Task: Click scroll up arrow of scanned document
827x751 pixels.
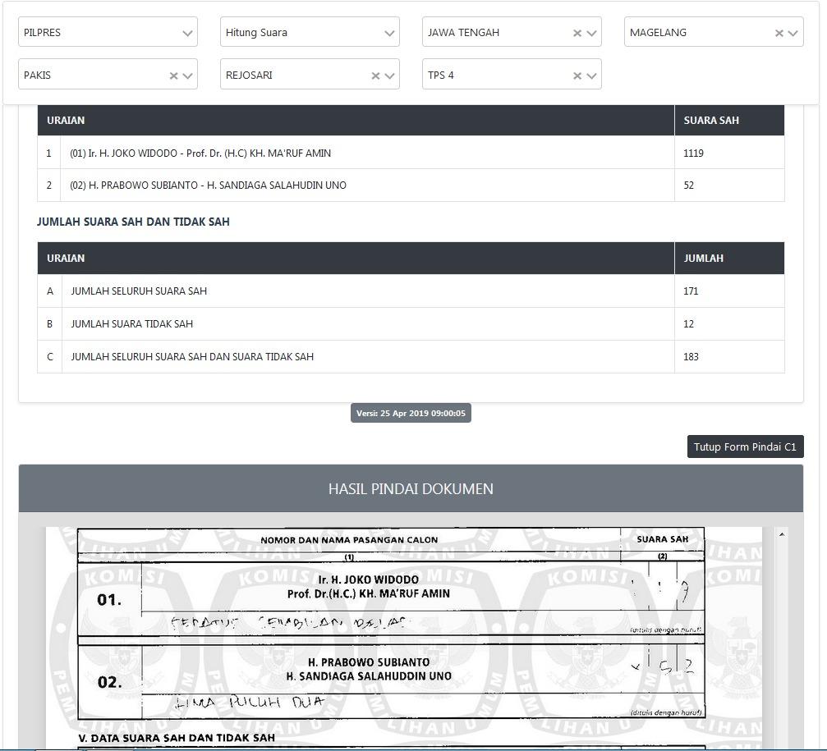Action: point(782,534)
